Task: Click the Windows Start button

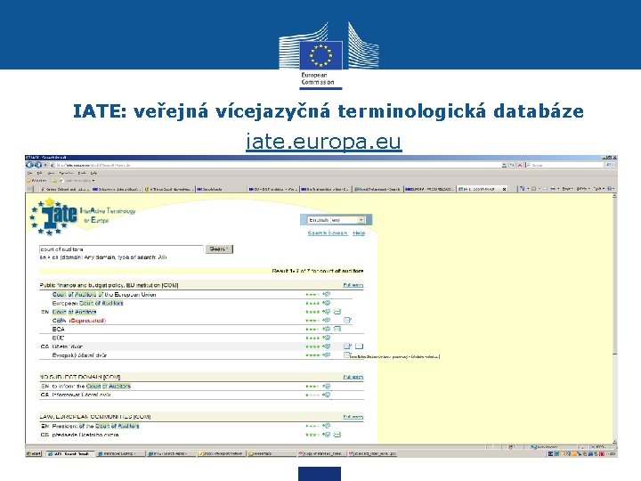Action: pos(34,454)
